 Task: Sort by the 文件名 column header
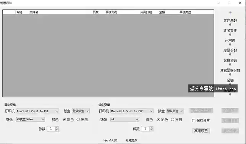click(x=34, y=12)
